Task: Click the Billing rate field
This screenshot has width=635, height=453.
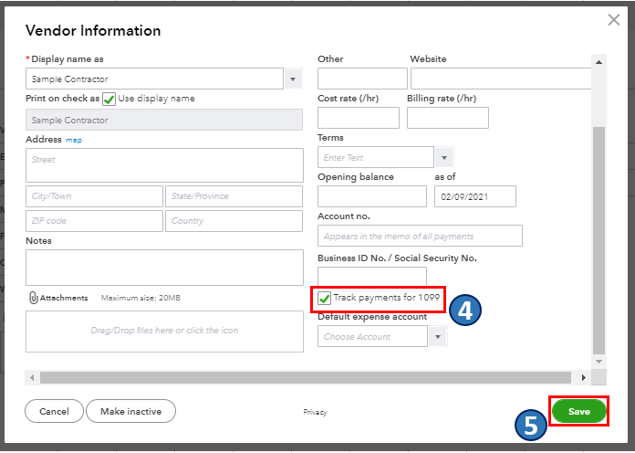Action: (447, 118)
